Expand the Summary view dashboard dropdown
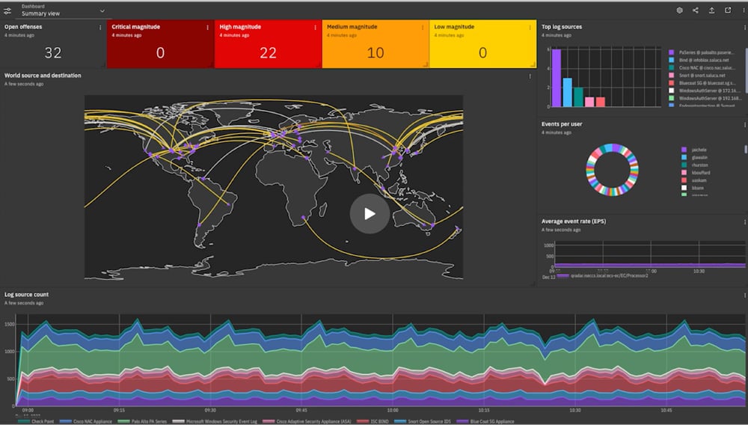 pyautogui.click(x=102, y=10)
